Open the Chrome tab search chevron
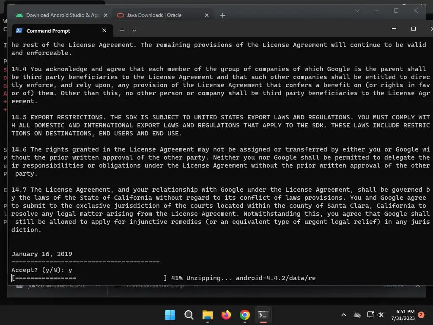Image resolution: width=433 pixels, height=325 pixels. tap(357, 11)
